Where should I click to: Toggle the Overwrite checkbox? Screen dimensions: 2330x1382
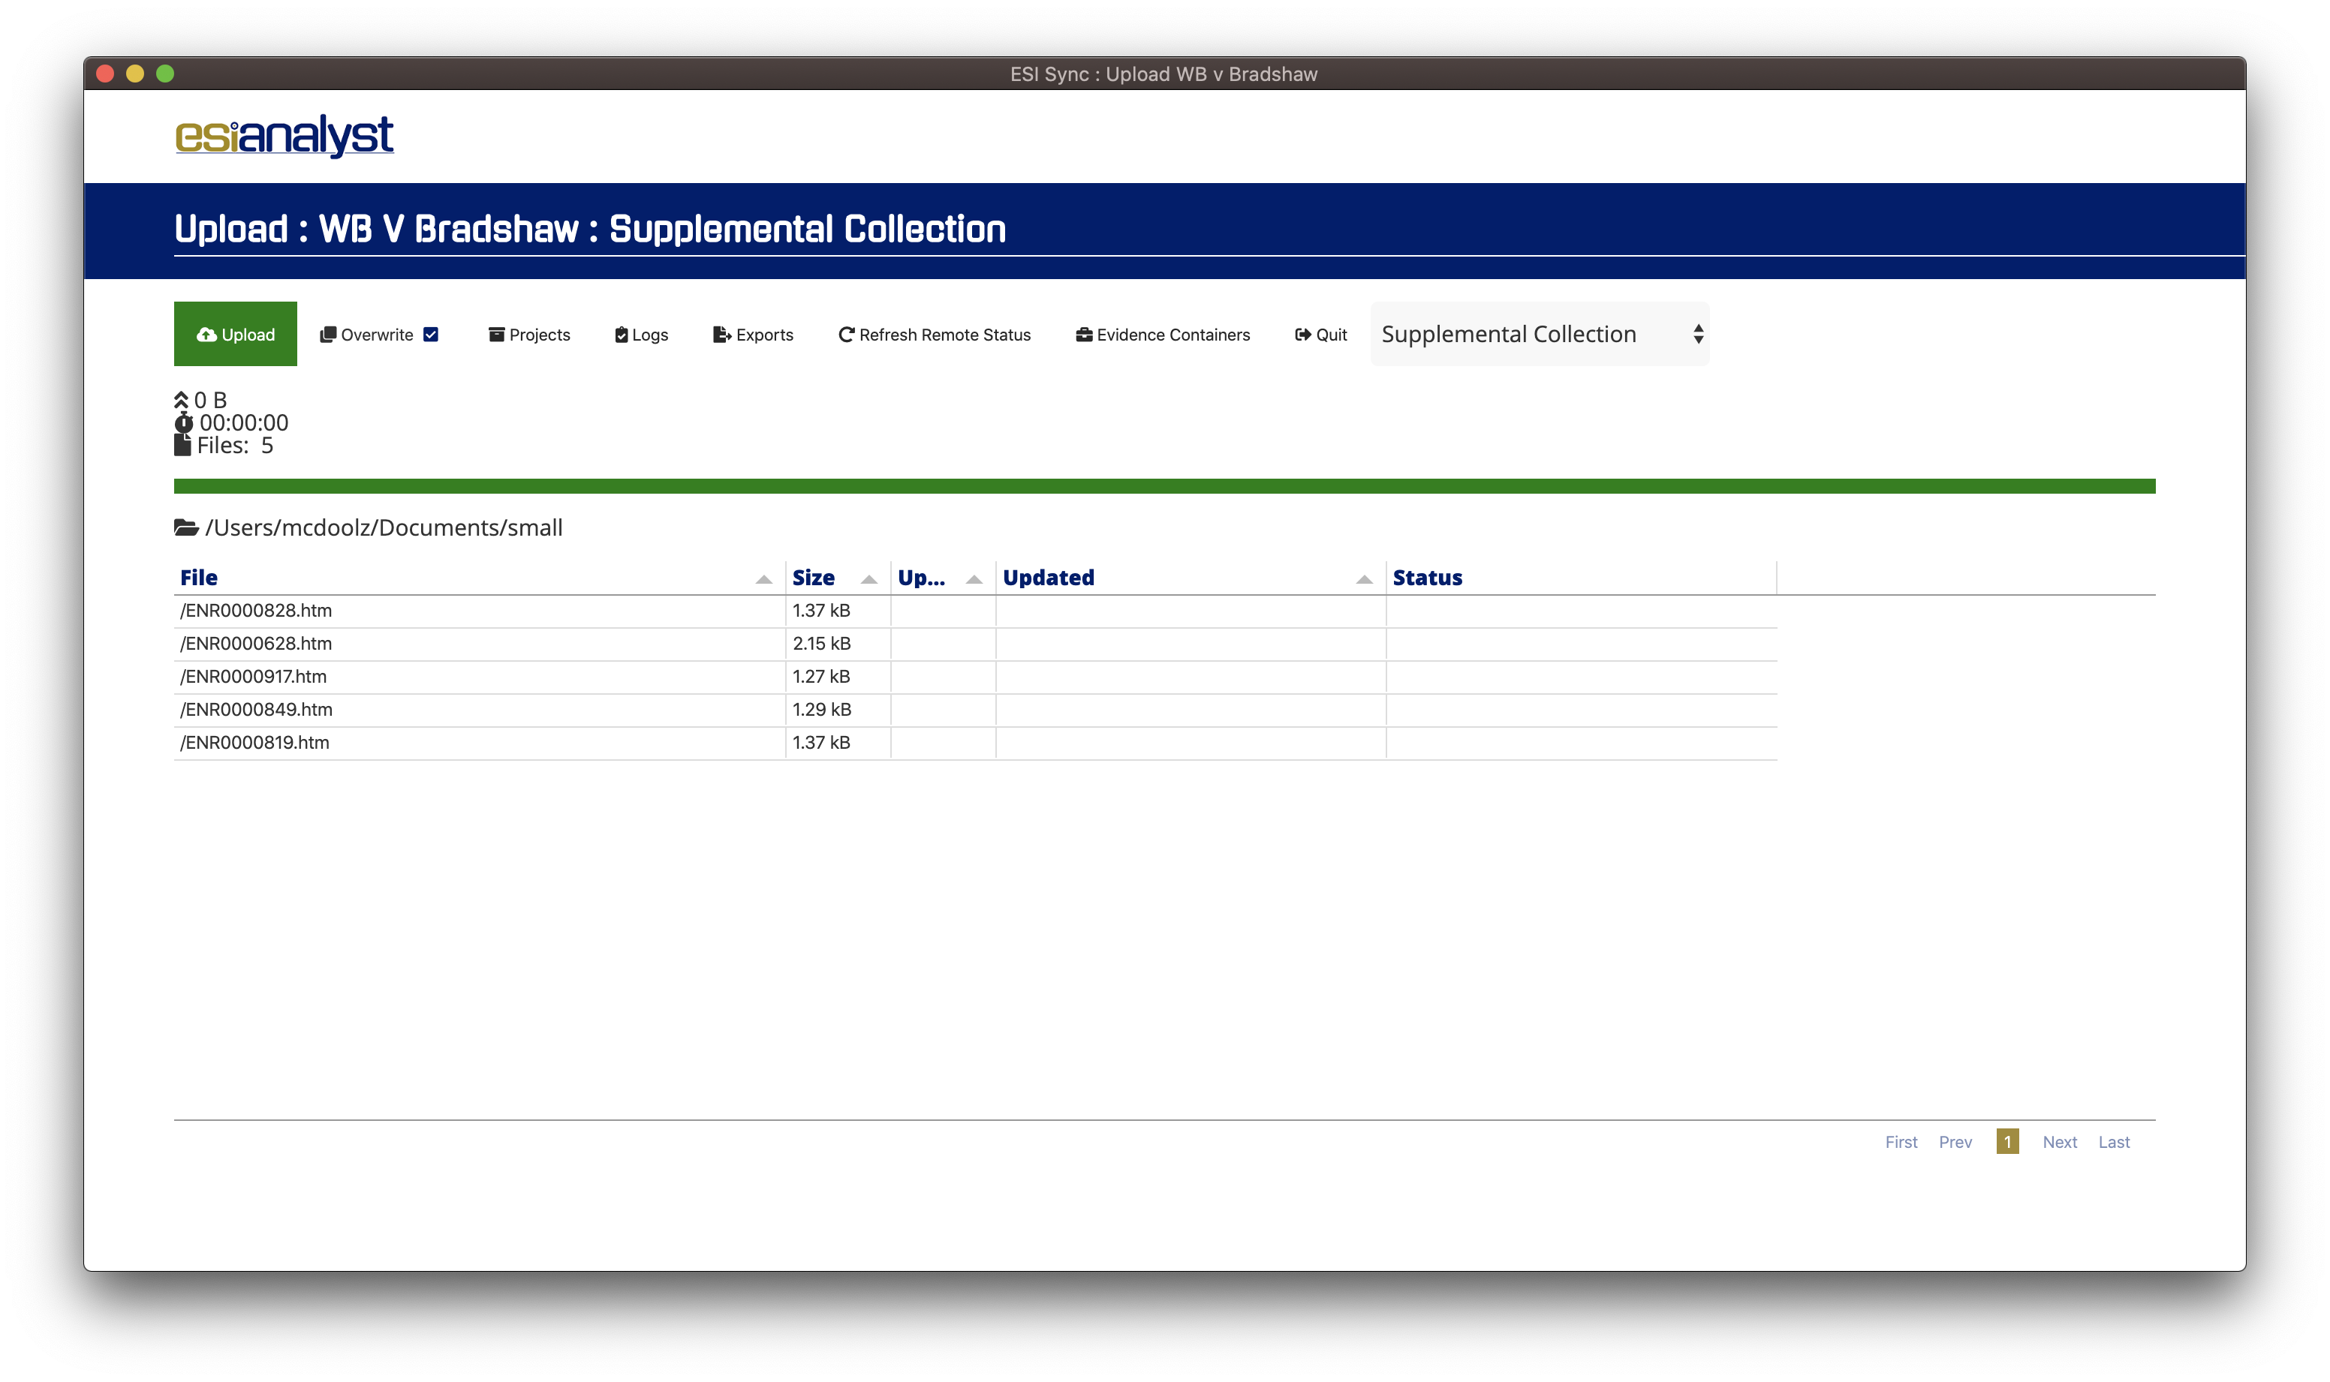tap(430, 335)
